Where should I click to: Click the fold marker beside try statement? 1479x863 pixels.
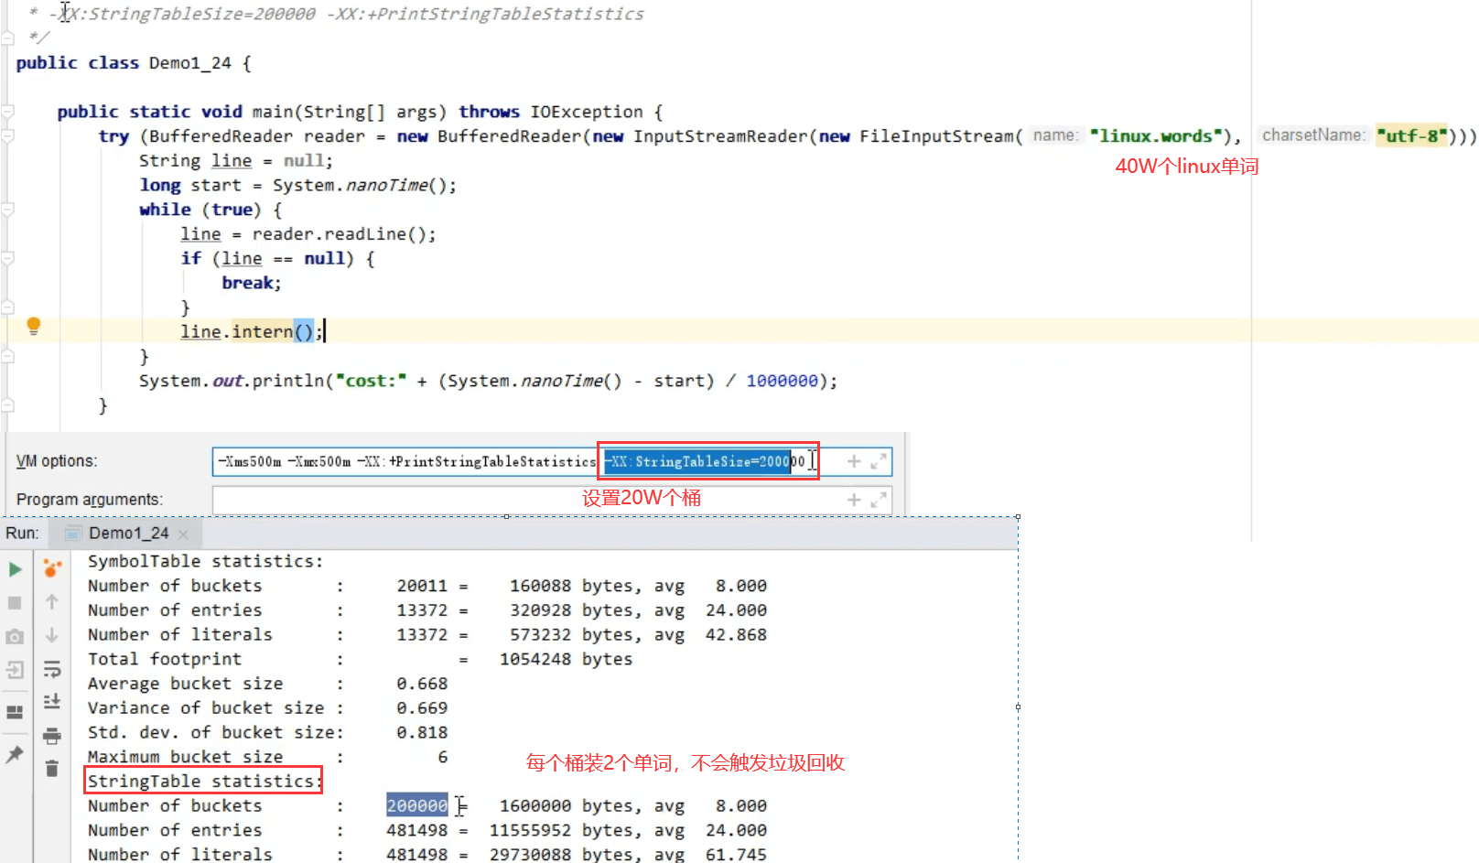(x=7, y=136)
